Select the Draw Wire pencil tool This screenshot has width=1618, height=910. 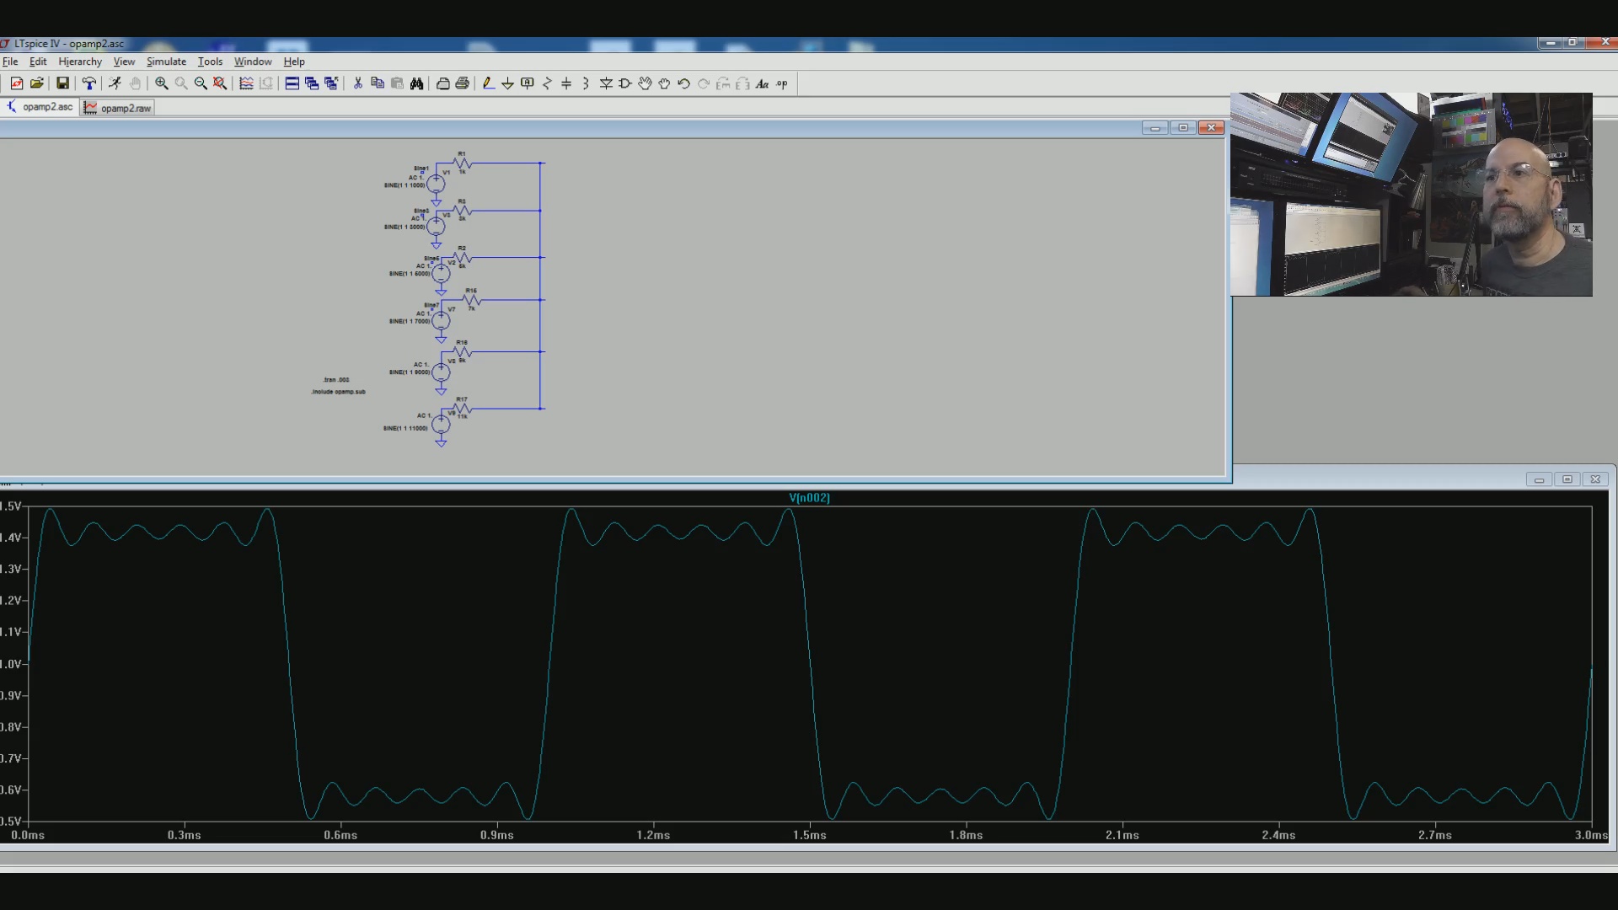(488, 83)
